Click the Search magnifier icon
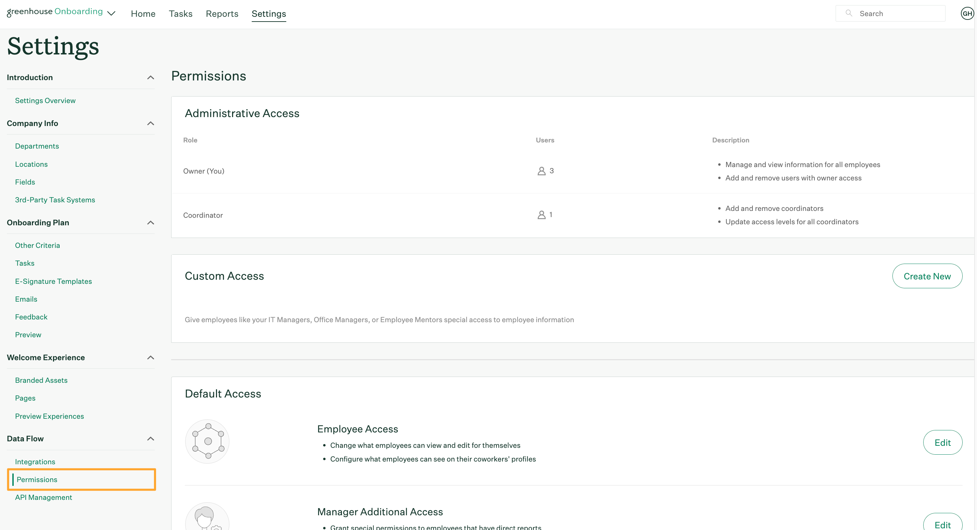 point(849,13)
